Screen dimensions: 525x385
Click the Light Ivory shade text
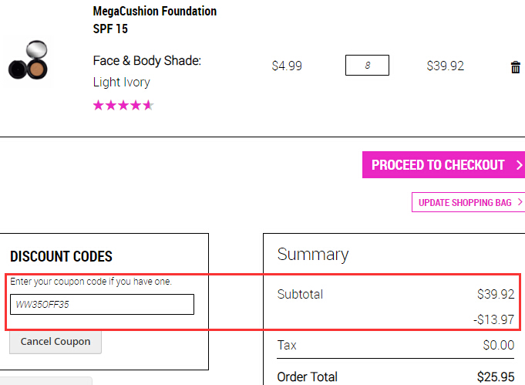(x=122, y=82)
